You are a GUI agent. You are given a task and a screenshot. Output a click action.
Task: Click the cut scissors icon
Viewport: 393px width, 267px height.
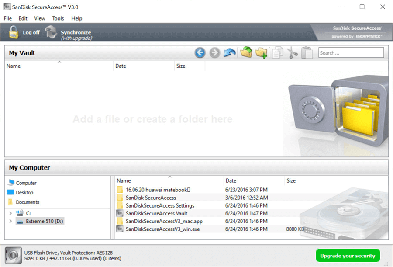click(x=292, y=52)
